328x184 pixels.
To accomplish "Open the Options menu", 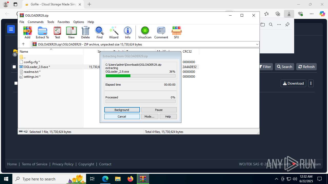I will [79, 22].
